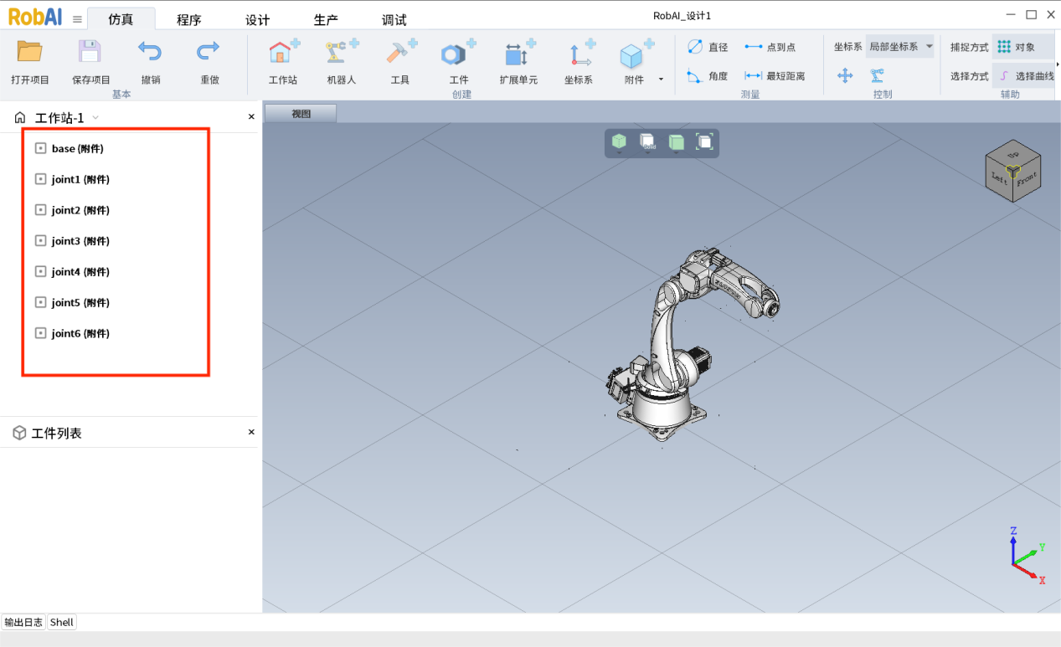Switch to the 生产 tab
The image size is (1061, 647).
[326, 20]
